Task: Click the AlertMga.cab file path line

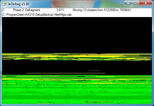Action: (37, 15)
